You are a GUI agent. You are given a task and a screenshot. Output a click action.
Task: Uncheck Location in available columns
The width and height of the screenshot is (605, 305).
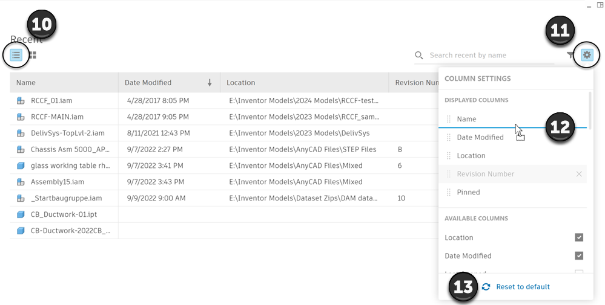[x=579, y=237]
